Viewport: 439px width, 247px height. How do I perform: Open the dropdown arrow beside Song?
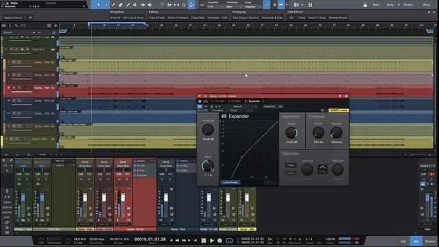(x=399, y=5)
